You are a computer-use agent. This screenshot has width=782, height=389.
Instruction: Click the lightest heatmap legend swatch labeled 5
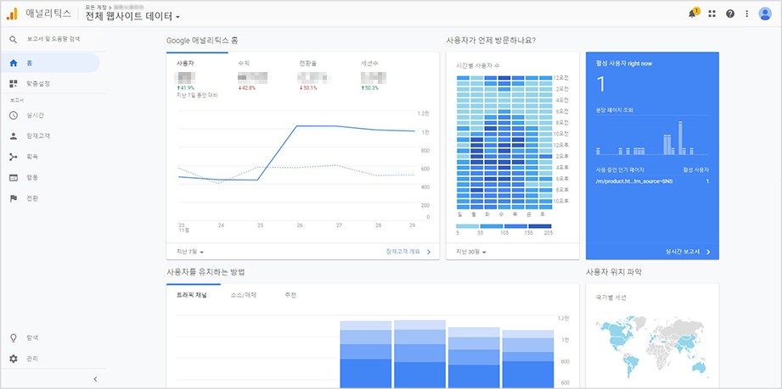[468, 226]
